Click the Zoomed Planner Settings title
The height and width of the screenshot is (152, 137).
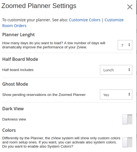39,6
